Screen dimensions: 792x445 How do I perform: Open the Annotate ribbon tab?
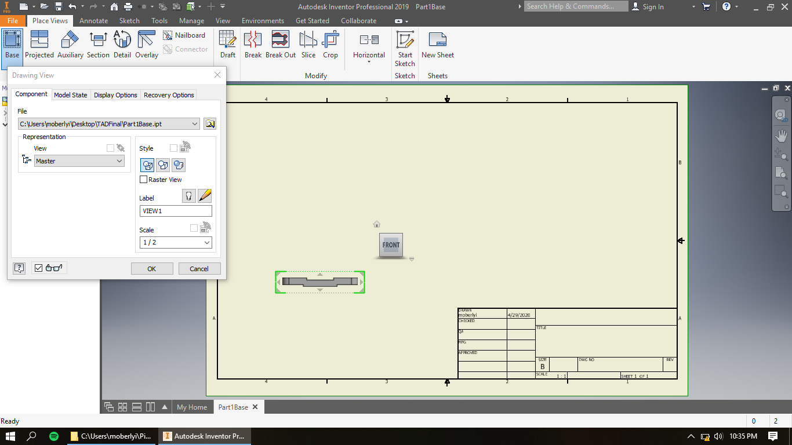(x=93, y=20)
